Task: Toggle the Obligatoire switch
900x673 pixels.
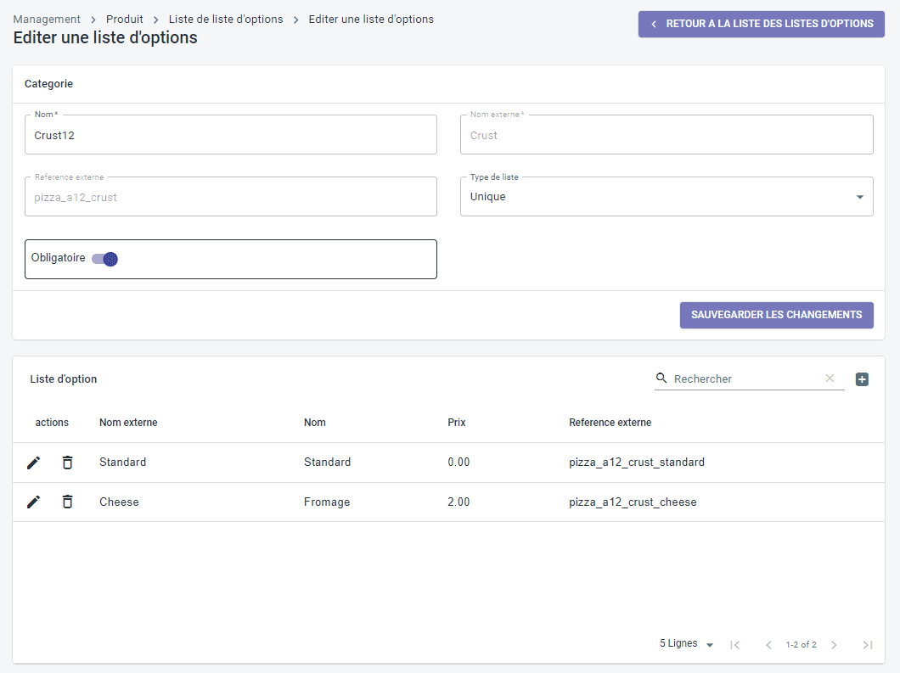Action: (105, 260)
